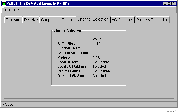Maximize the NISCA Virtual Circuit window
This screenshot has height=112, width=178.
point(169,4)
